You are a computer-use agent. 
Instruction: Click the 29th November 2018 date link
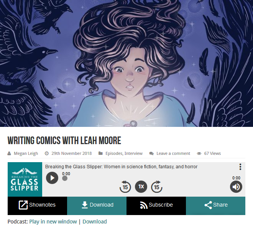71,153
